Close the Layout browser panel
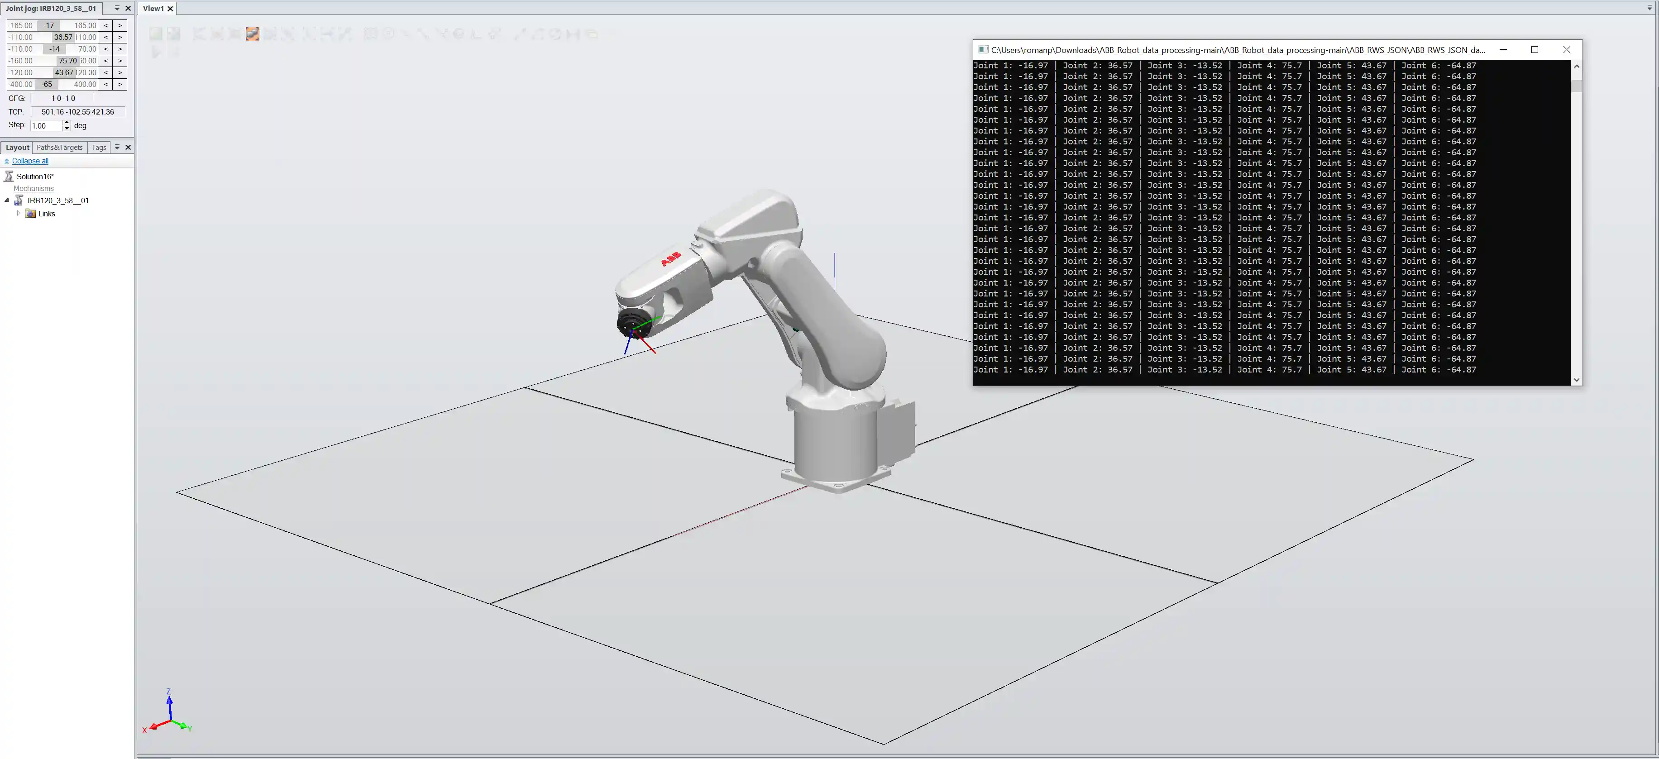The width and height of the screenshot is (1659, 759). tap(128, 148)
